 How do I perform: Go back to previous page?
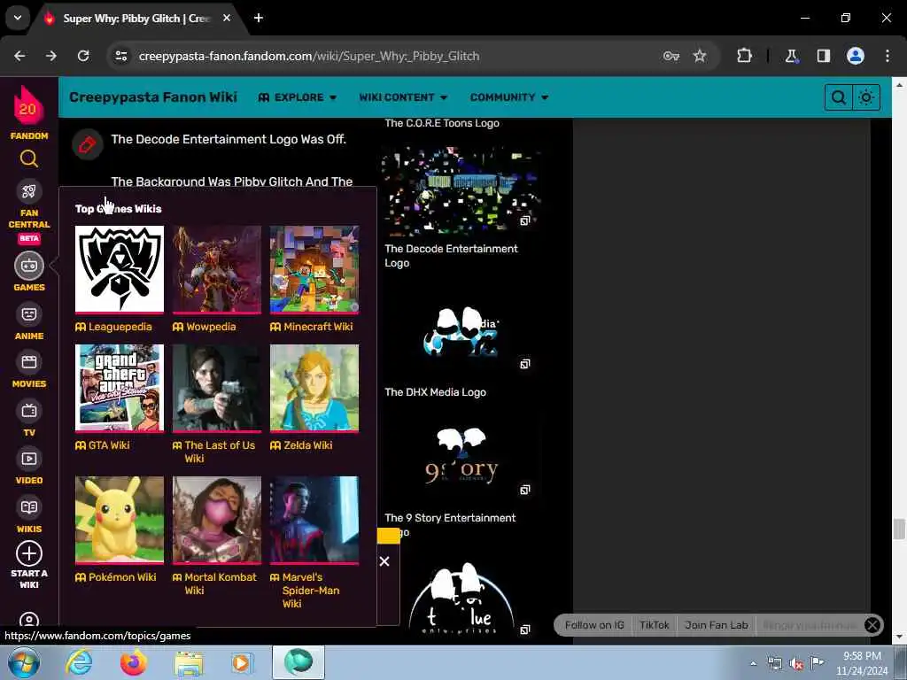19,56
